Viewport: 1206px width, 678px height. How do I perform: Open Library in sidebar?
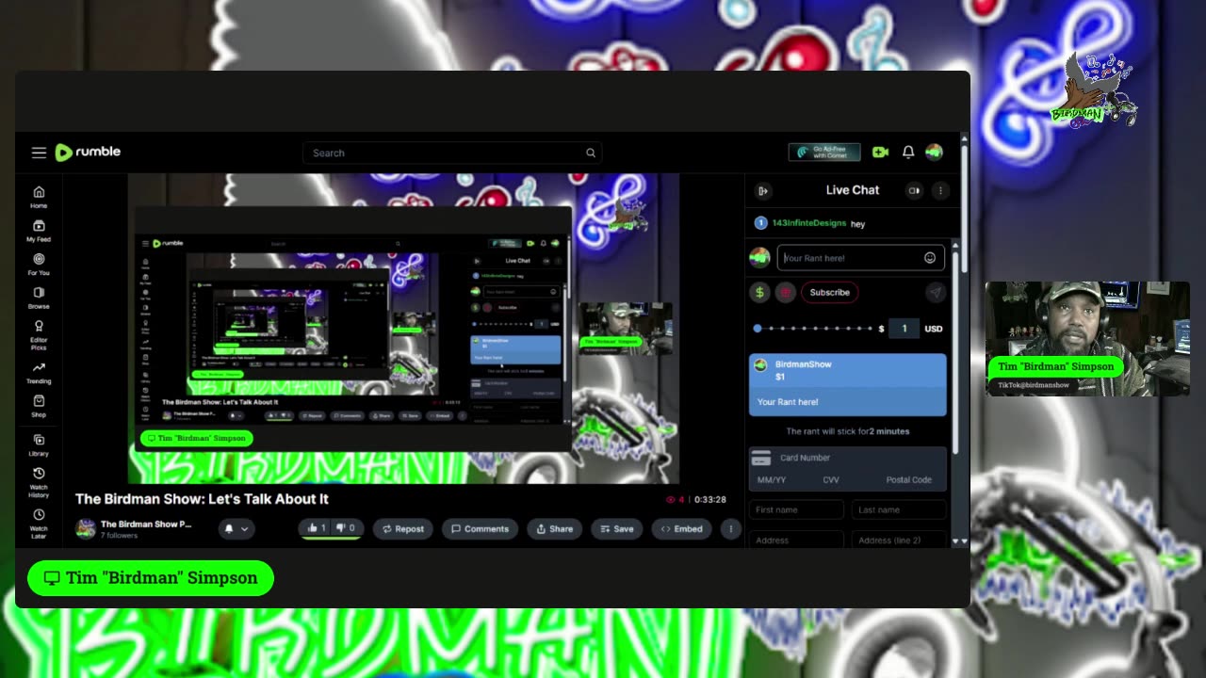pos(39,445)
